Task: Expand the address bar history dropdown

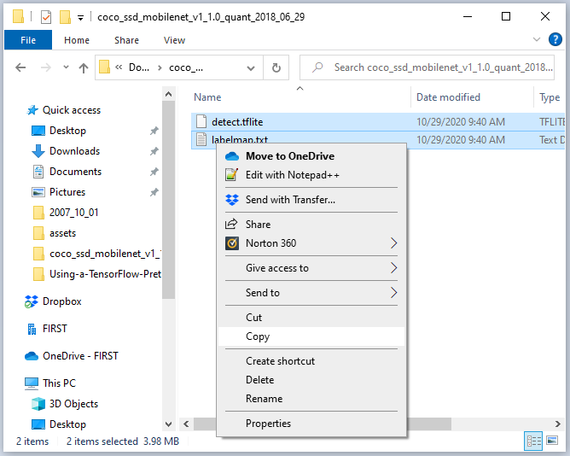Action: point(255,67)
